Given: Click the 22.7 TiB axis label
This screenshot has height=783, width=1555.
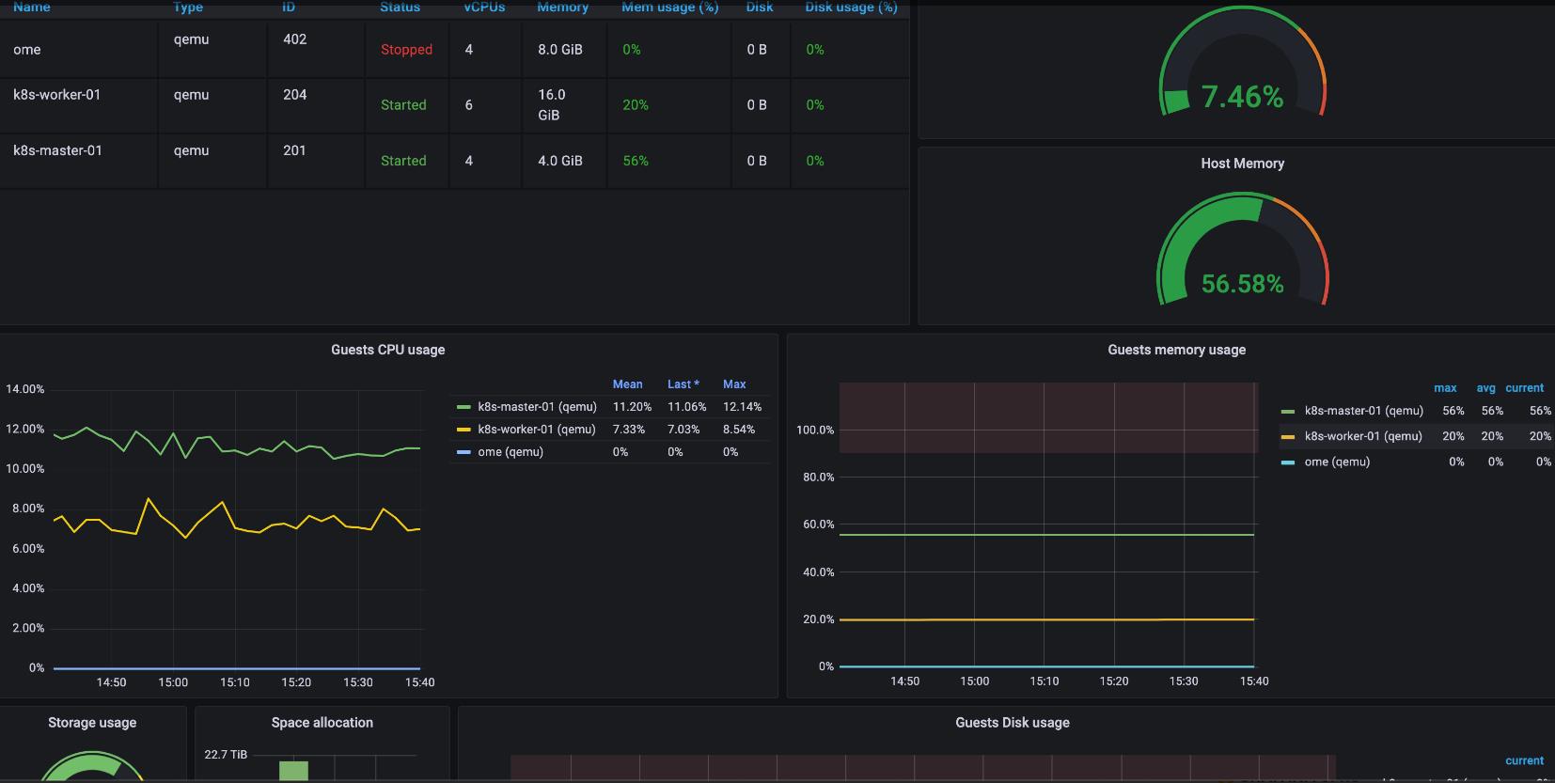Looking at the screenshot, I should pyautogui.click(x=226, y=755).
